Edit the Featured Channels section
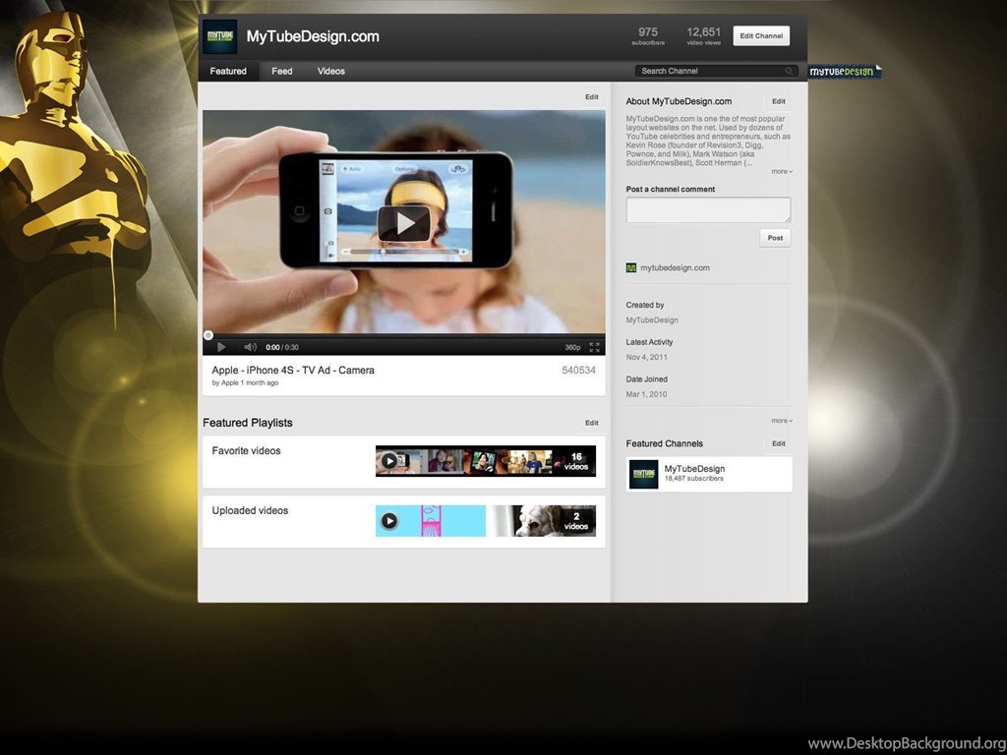The width and height of the screenshot is (1007, 755). pyautogui.click(x=779, y=443)
